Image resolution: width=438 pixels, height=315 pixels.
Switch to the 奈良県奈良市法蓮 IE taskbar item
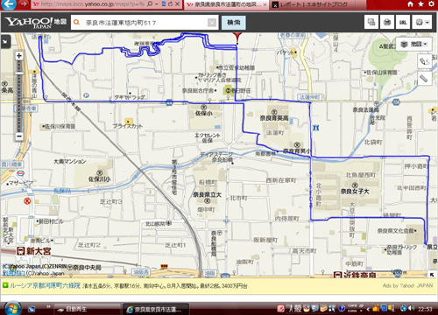pyautogui.click(x=156, y=309)
